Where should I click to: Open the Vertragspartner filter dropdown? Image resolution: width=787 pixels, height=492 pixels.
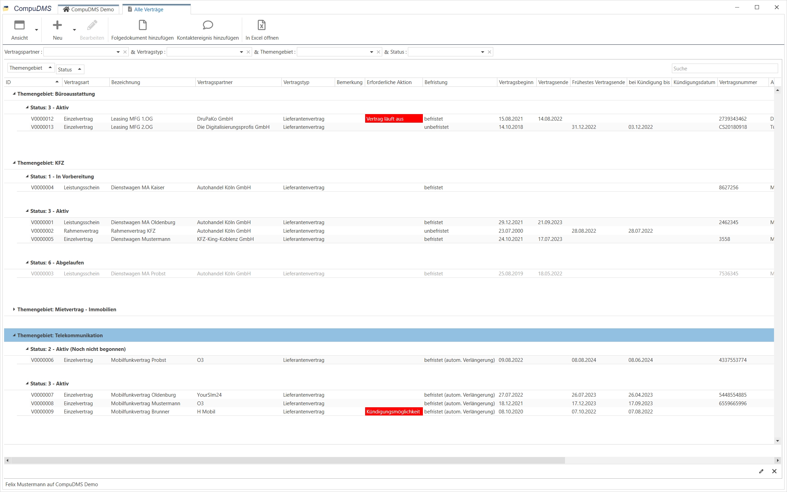point(118,52)
